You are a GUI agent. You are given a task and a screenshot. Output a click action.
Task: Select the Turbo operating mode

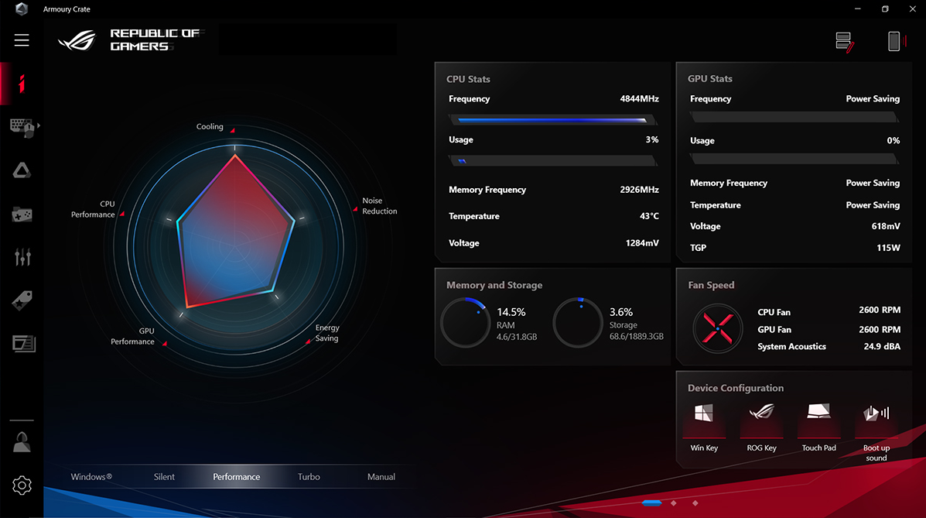click(309, 477)
